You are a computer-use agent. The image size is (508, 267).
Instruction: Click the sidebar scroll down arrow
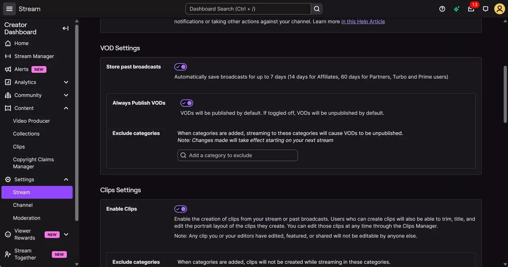pyautogui.click(x=77, y=264)
